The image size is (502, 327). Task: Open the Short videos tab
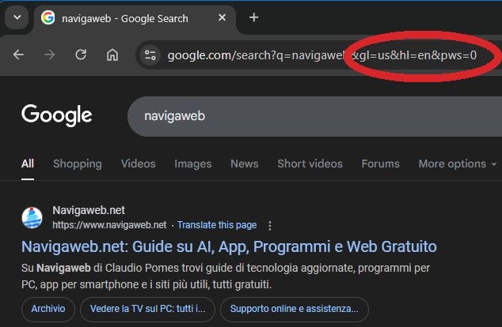[310, 163]
